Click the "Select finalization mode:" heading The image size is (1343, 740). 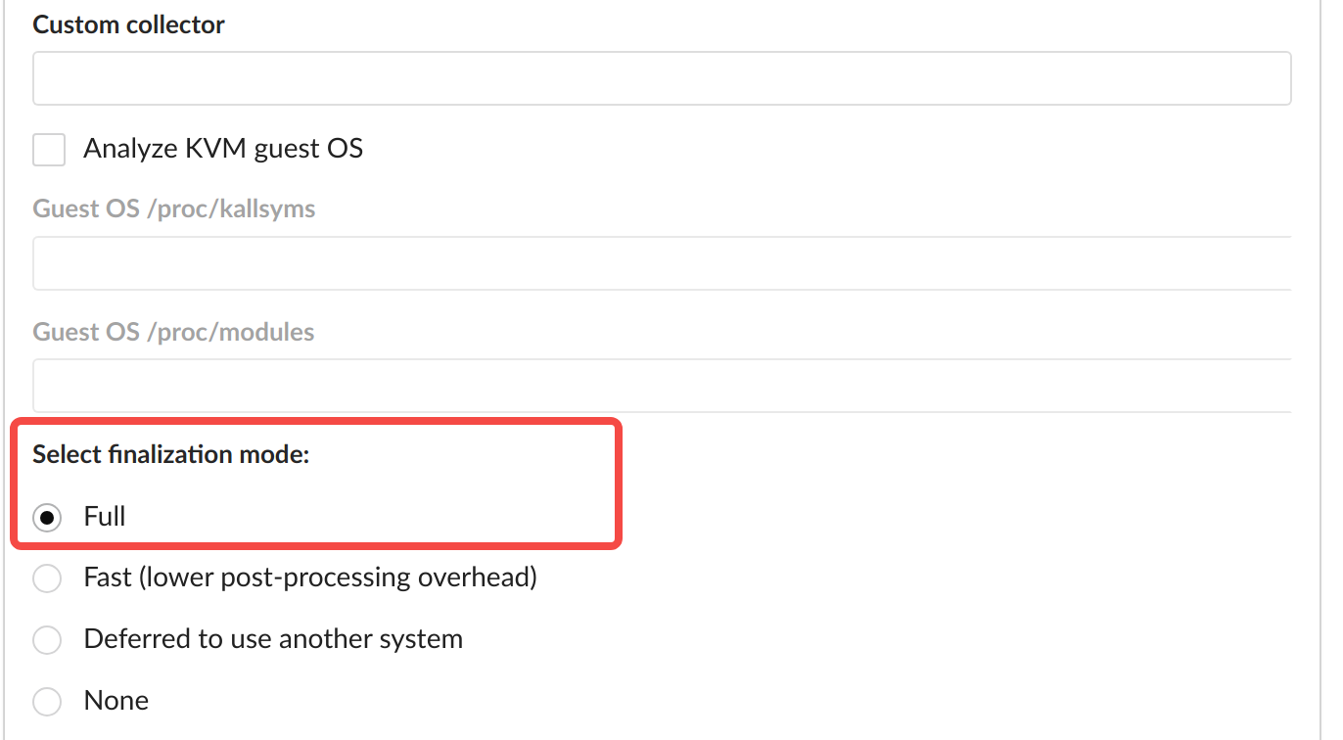point(170,455)
